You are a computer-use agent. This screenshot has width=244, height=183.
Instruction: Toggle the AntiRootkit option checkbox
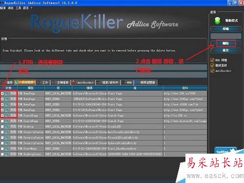pos(212,70)
